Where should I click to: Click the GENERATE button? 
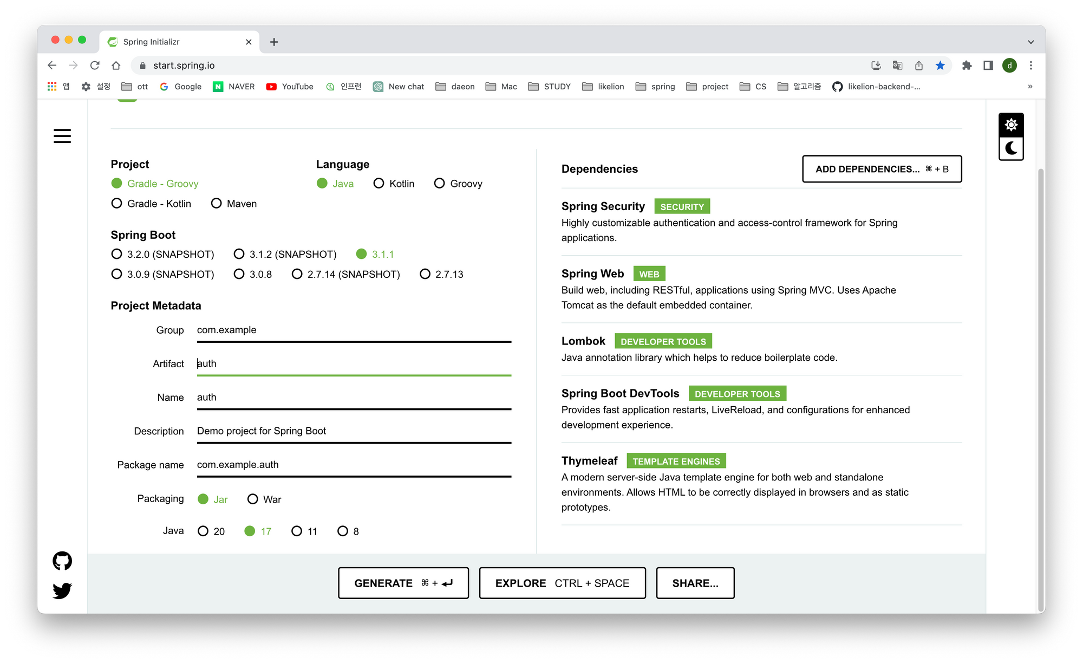pos(403,583)
